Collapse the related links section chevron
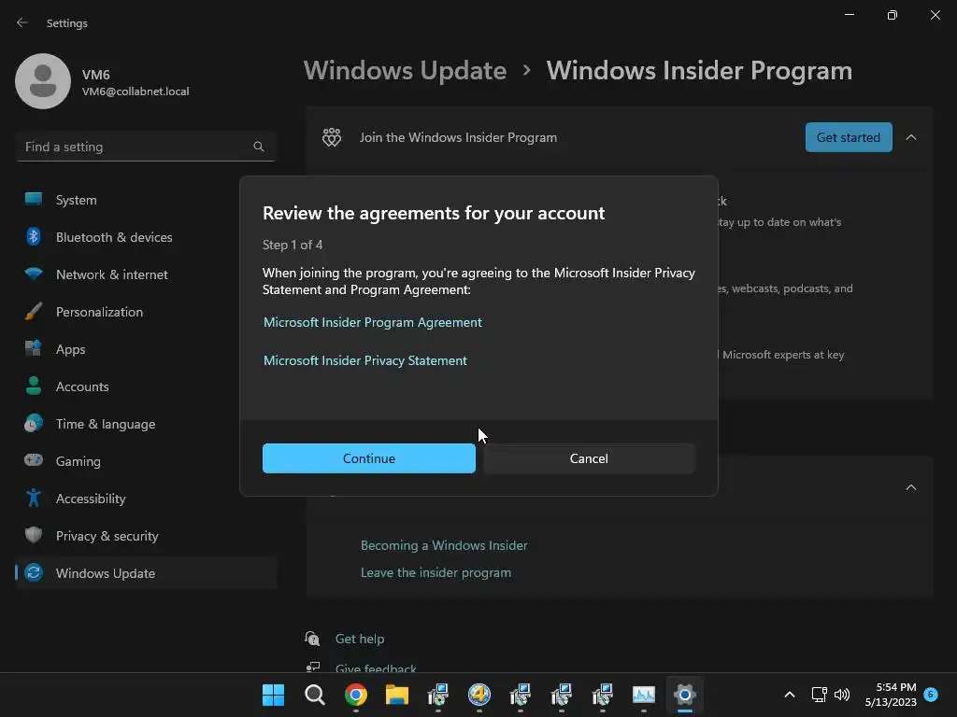Screen dimensions: 957x717 tap(910, 487)
